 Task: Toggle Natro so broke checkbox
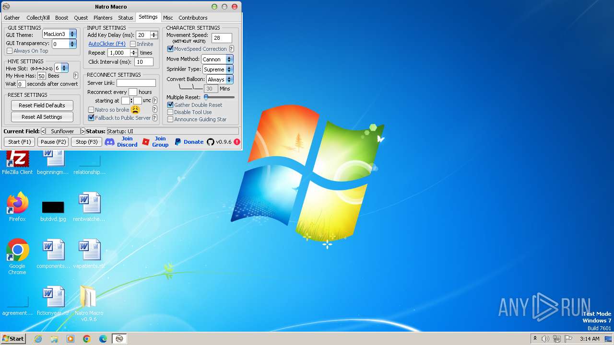(91, 110)
